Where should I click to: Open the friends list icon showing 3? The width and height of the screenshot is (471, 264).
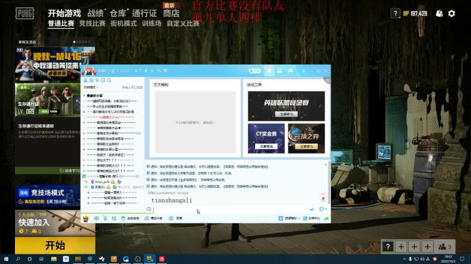pos(445,247)
